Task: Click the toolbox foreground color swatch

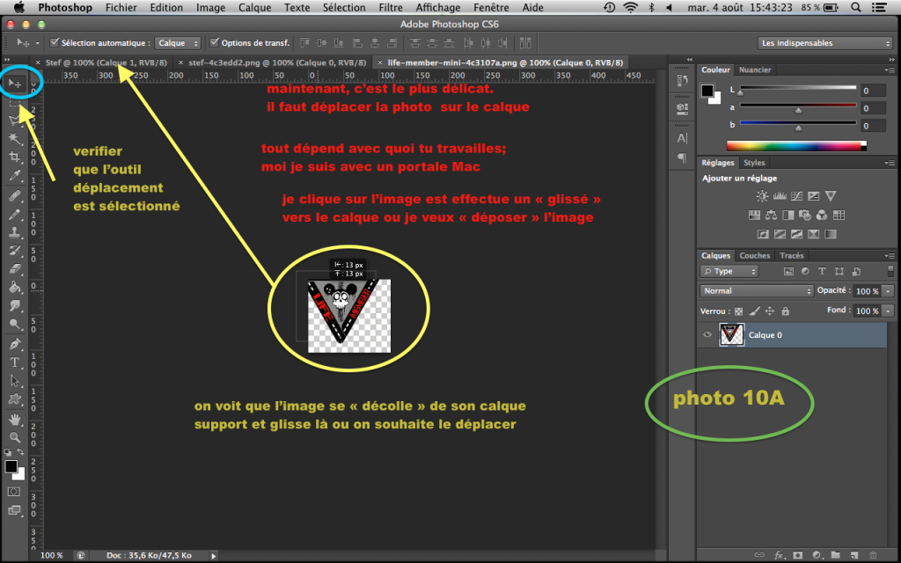Action: pos(11,466)
